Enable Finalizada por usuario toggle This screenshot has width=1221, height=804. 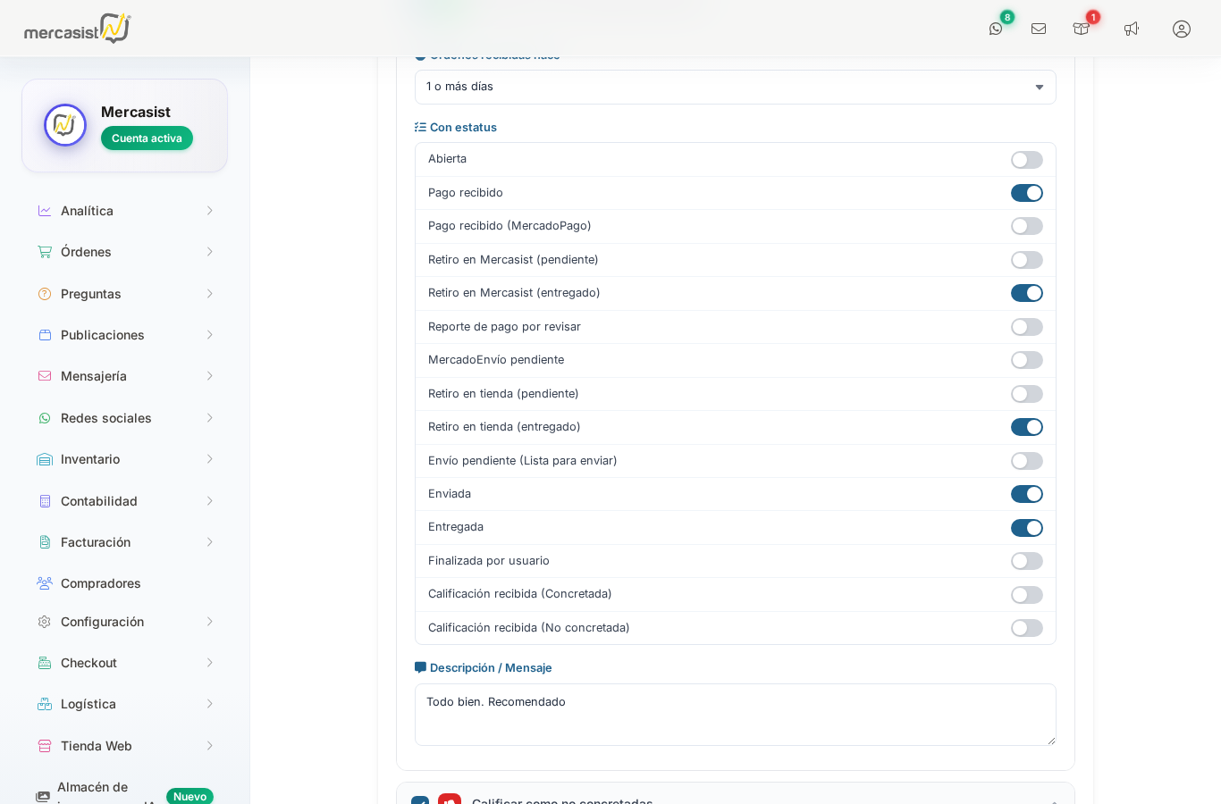pos(1027,561)
